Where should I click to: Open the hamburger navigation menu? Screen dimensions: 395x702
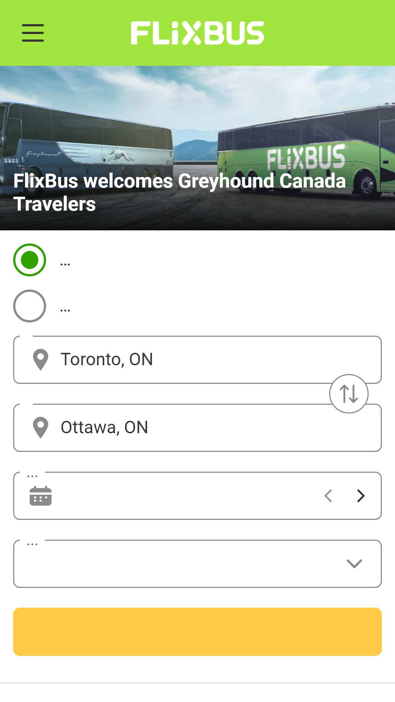(x=33, y=33)
